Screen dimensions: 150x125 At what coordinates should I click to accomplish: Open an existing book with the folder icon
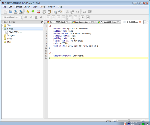pos(10,12)
